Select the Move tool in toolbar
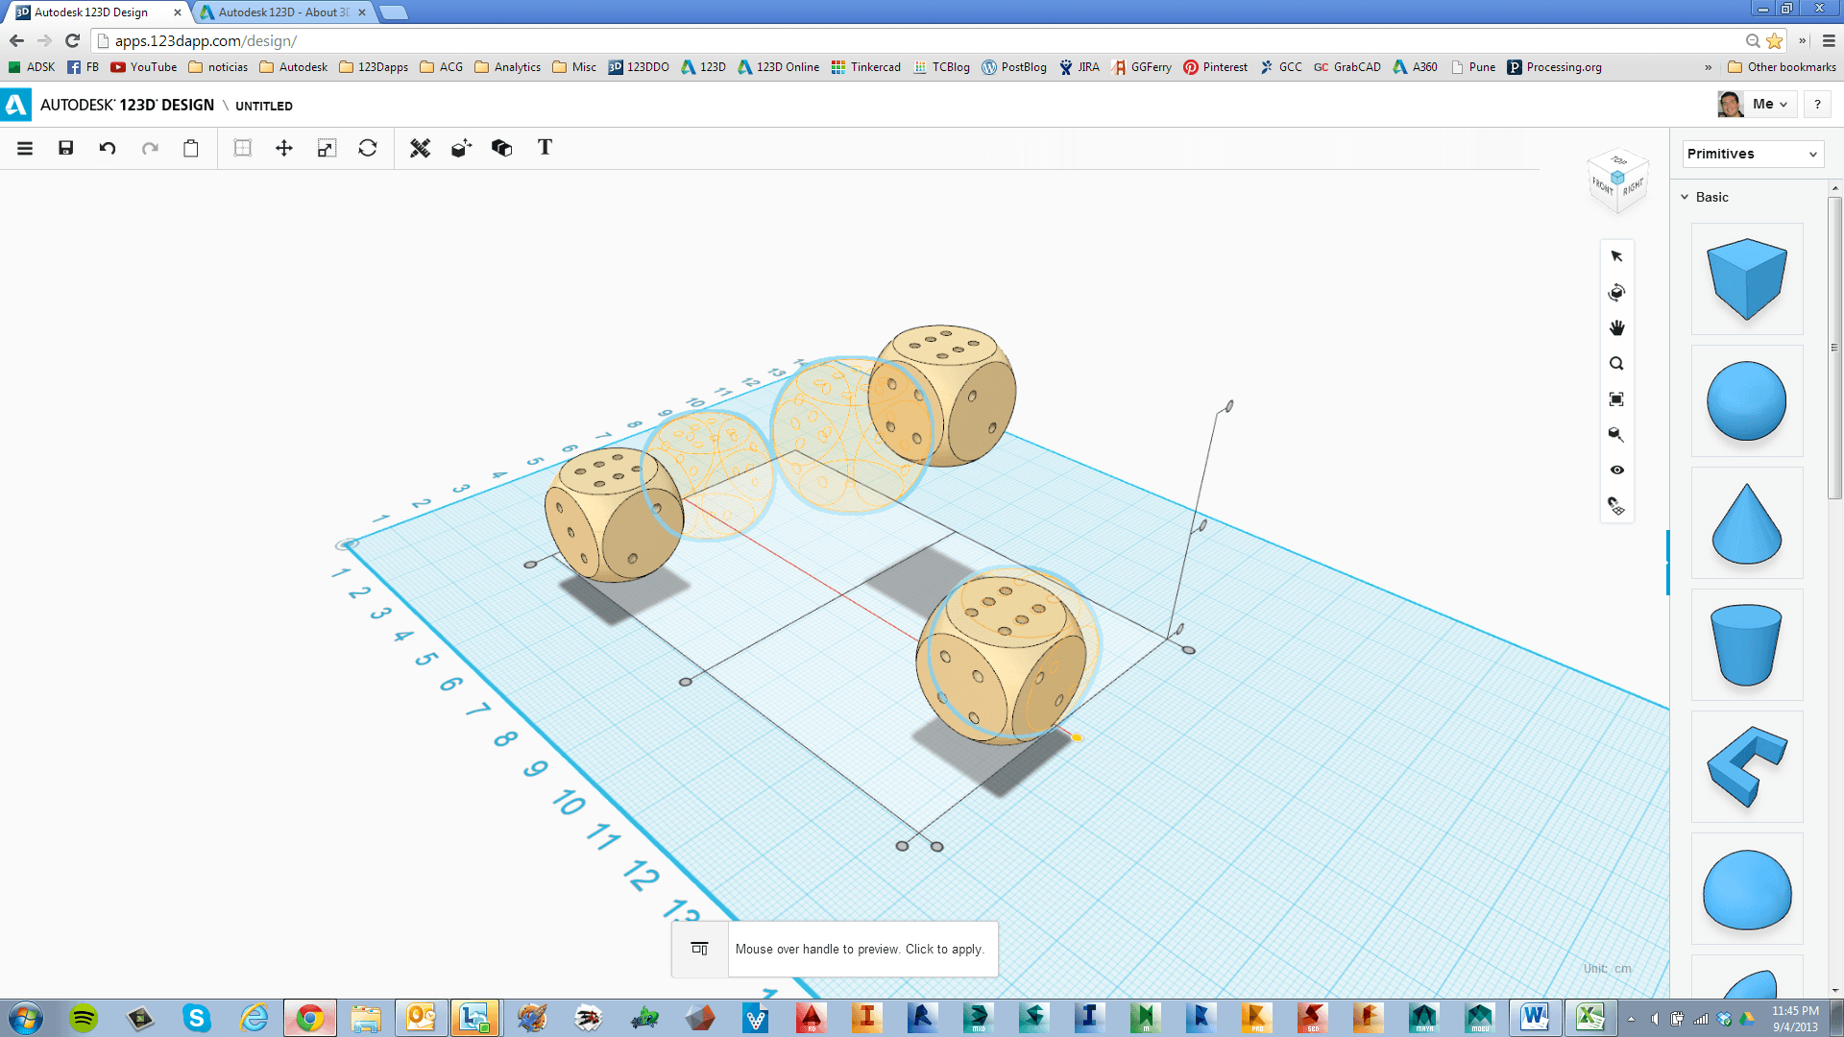Screen dimensions: 1844x1037 (x=284, y=148)
